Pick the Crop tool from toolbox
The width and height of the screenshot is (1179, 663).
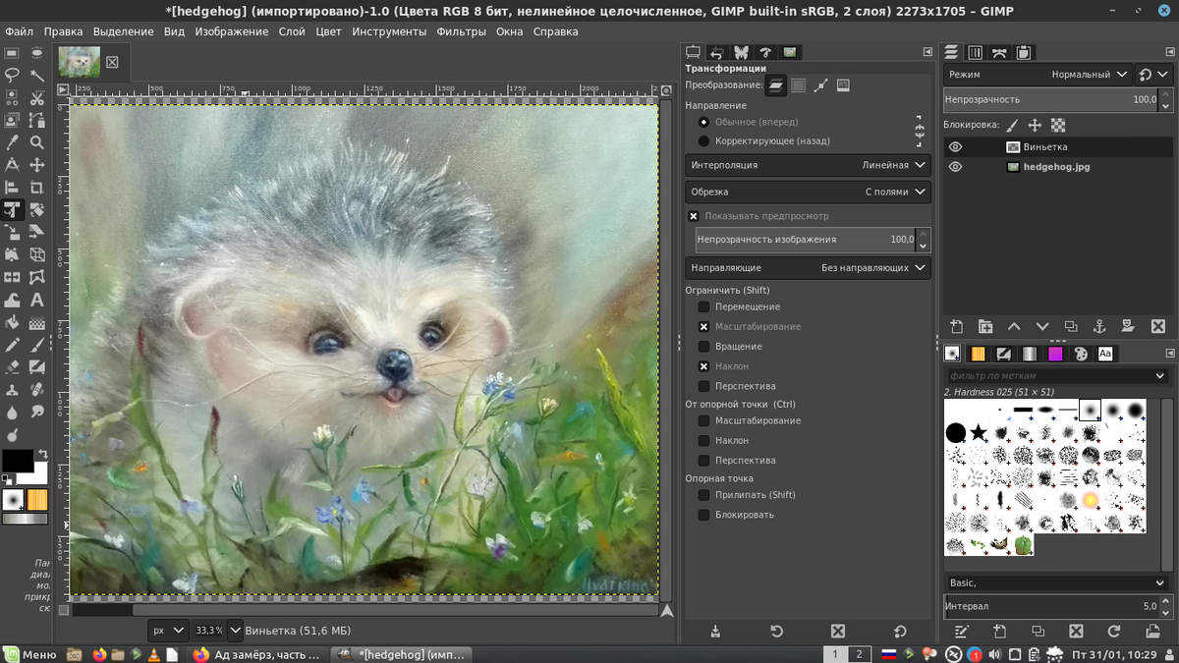[36, 188]
